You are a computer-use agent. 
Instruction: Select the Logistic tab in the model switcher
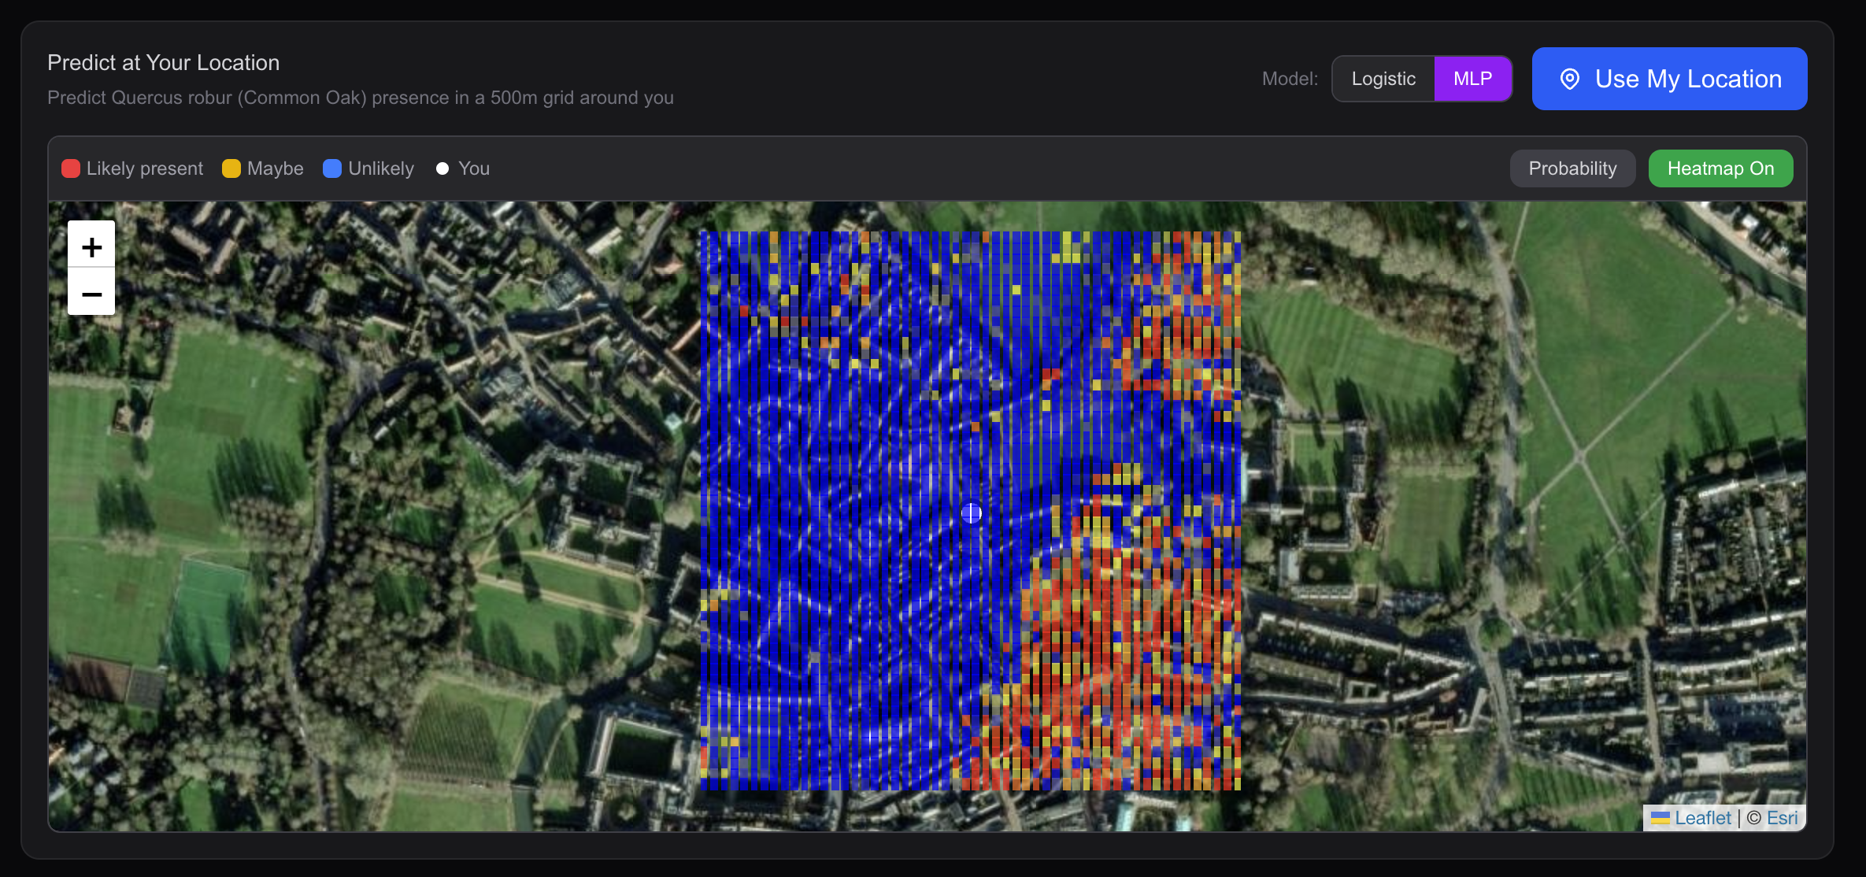pos(1383,78)
